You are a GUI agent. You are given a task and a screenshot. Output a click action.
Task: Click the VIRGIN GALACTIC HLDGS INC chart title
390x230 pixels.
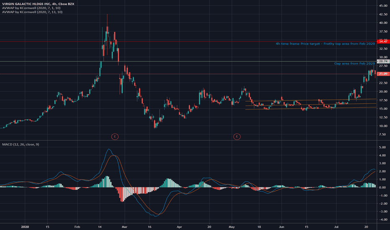pyautogui.click(x=38, y=4)
